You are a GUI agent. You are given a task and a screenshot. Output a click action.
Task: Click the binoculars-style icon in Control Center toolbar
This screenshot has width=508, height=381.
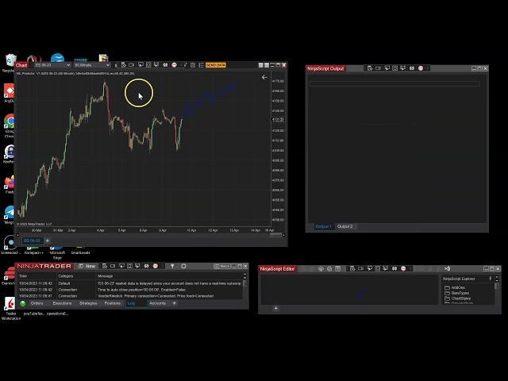point(146,266)
